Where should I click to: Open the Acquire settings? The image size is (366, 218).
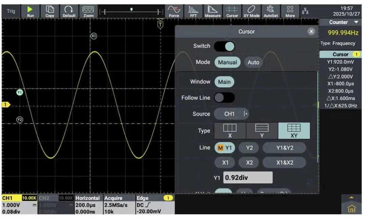pyautogui.click(x=119, y=205)
